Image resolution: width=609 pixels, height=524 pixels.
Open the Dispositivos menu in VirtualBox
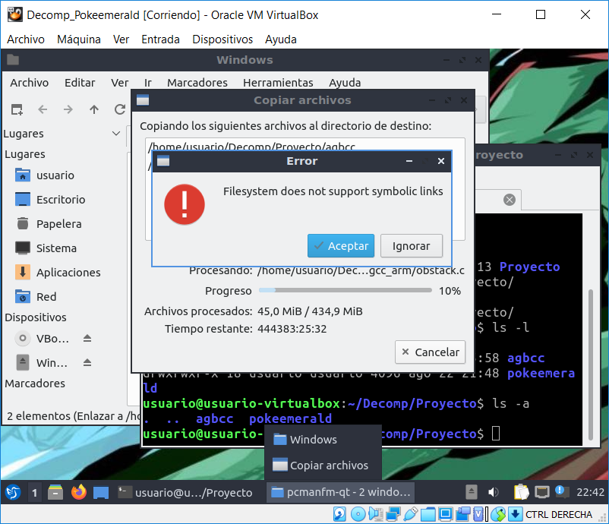point(222,39)
